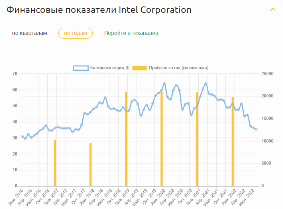
Task: Collapse the Intel financial indicators section chevron
Action: coord(273,9)
